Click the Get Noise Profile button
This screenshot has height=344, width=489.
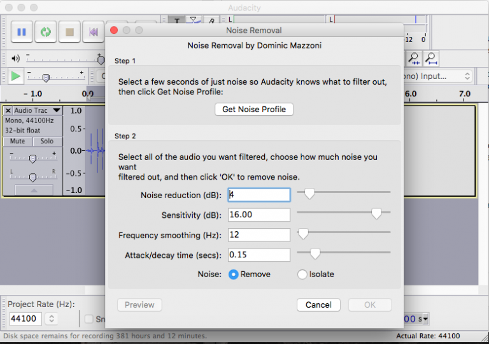tap(254, 110)
